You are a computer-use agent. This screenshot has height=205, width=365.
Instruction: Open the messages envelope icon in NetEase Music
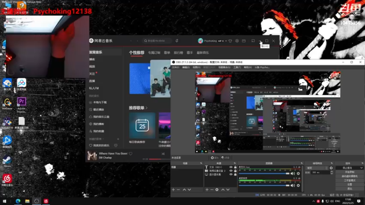244,41
